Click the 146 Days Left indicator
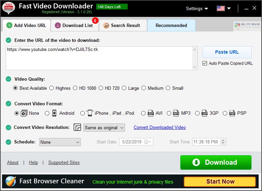 (112, 7)
